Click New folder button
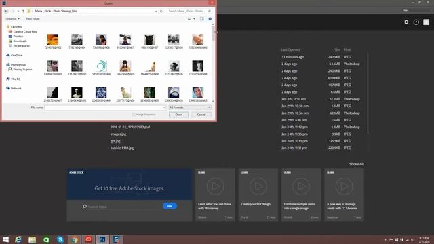 pos(33,18)
